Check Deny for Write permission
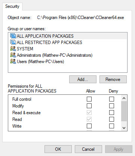Viewport: 135px width, 156px height. [111, 126]
